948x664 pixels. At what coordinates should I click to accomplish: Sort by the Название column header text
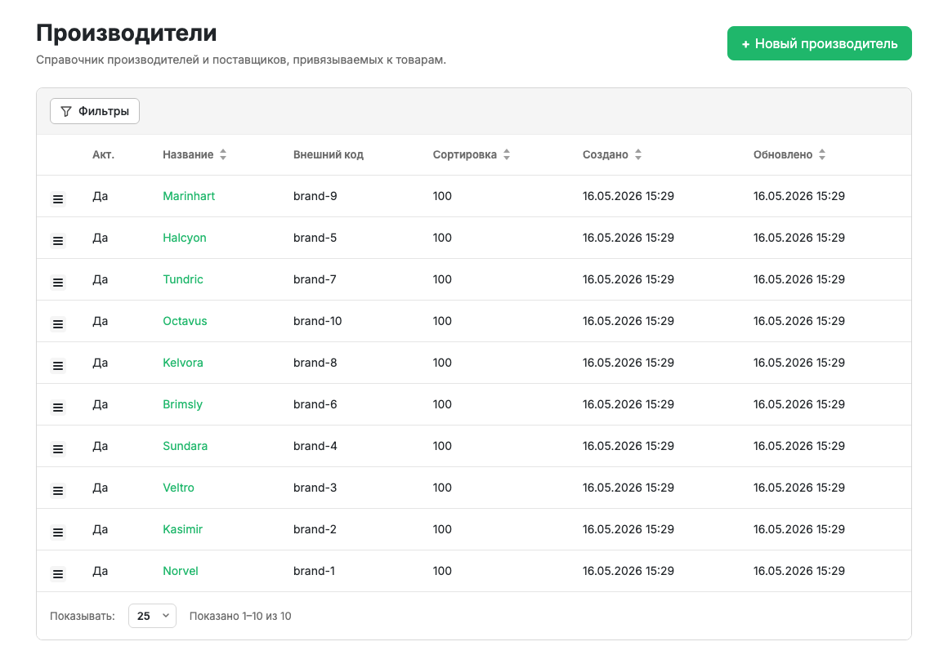tap(188, 154)
